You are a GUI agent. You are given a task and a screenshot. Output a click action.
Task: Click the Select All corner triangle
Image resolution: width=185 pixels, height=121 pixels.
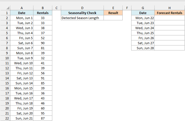(x=8, y=8)
